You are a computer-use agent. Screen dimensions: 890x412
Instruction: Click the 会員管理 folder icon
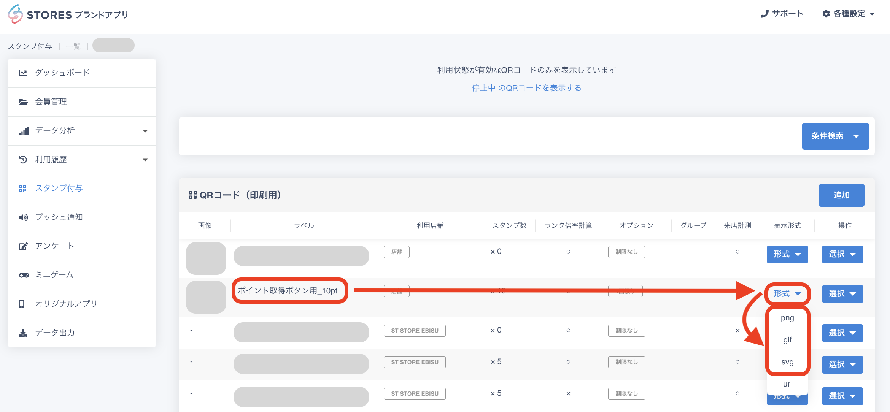23,102
